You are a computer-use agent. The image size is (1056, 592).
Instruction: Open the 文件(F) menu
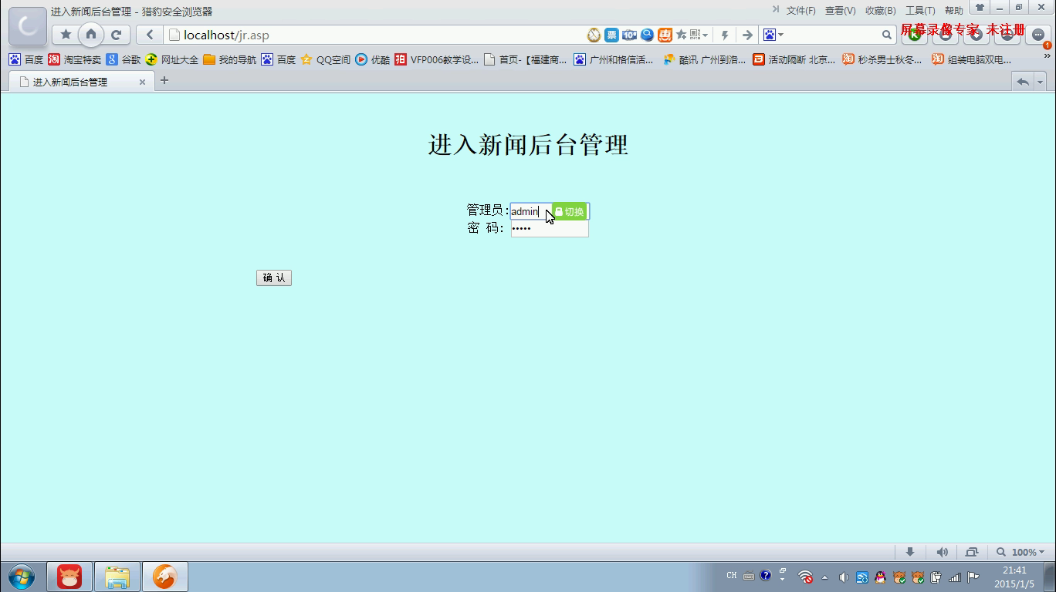800,11
